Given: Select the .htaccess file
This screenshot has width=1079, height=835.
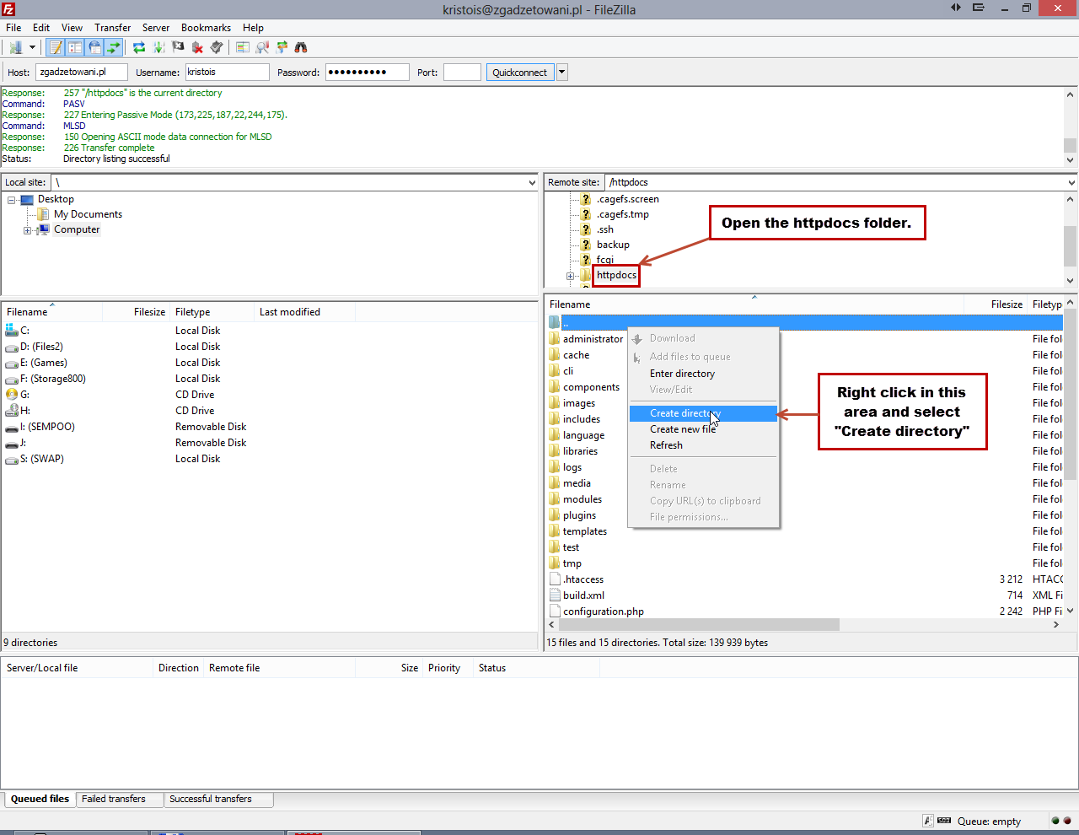Looking at the screenshot, I should [x=576, y=579].
